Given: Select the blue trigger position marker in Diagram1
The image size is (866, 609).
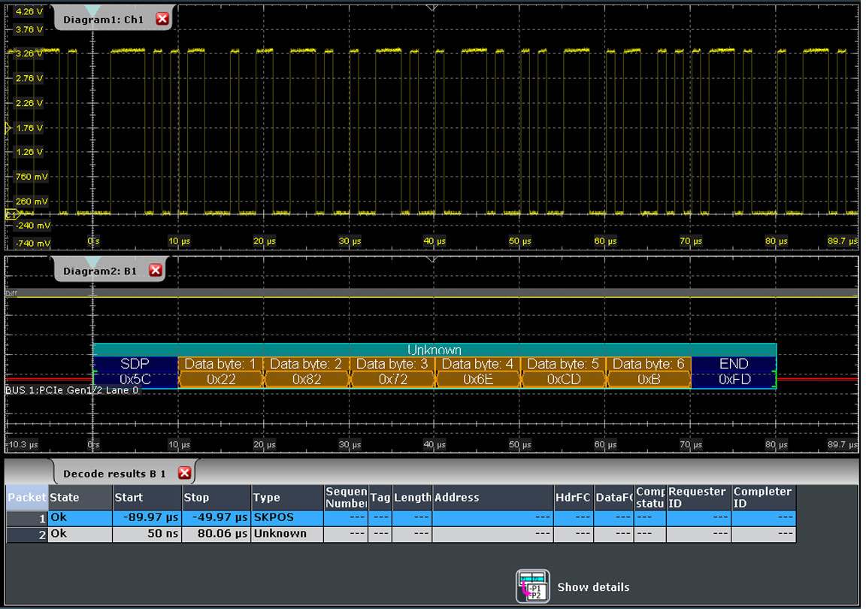Looking at the screenshot, I should tap(92, 9).
